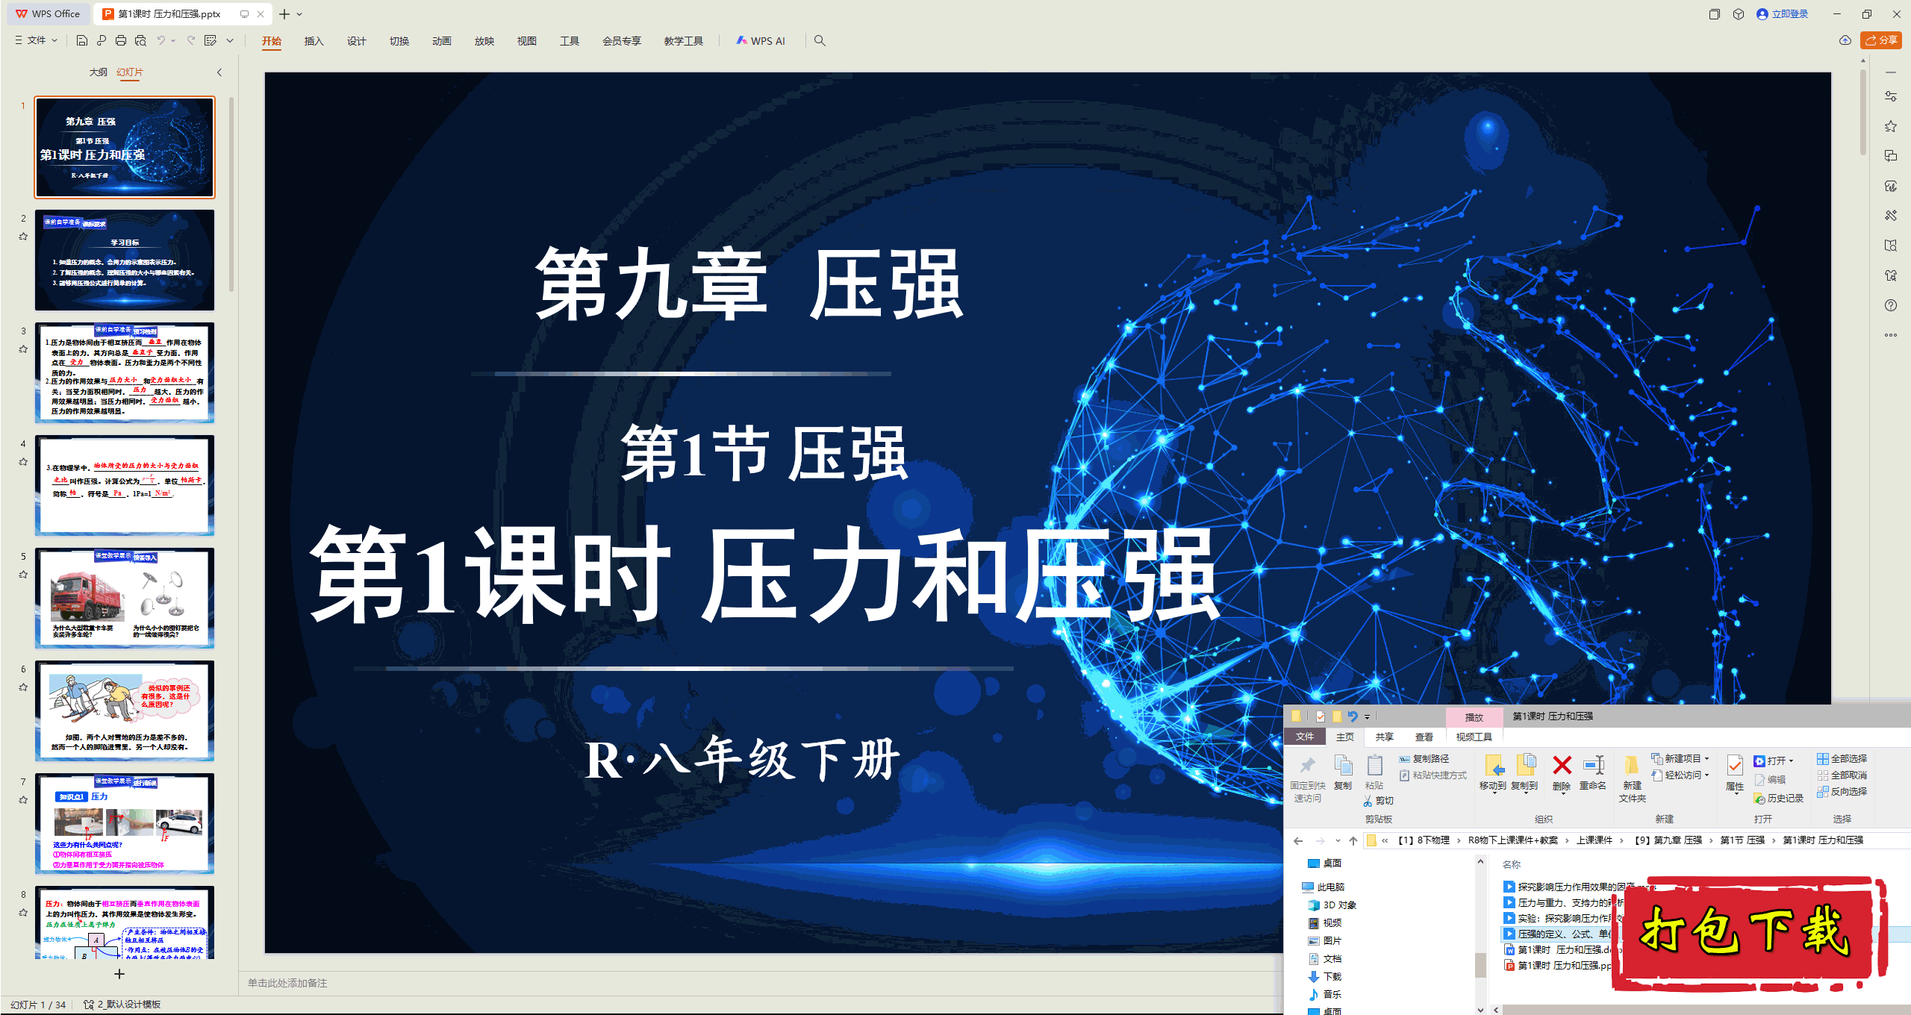The height and width of the screenshot is (1015, 1911).
Task: Select slide 4 thumbnail
Action: tap(125, 485)
